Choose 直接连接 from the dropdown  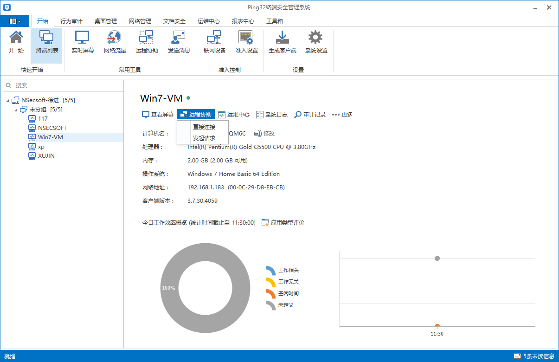204,127
